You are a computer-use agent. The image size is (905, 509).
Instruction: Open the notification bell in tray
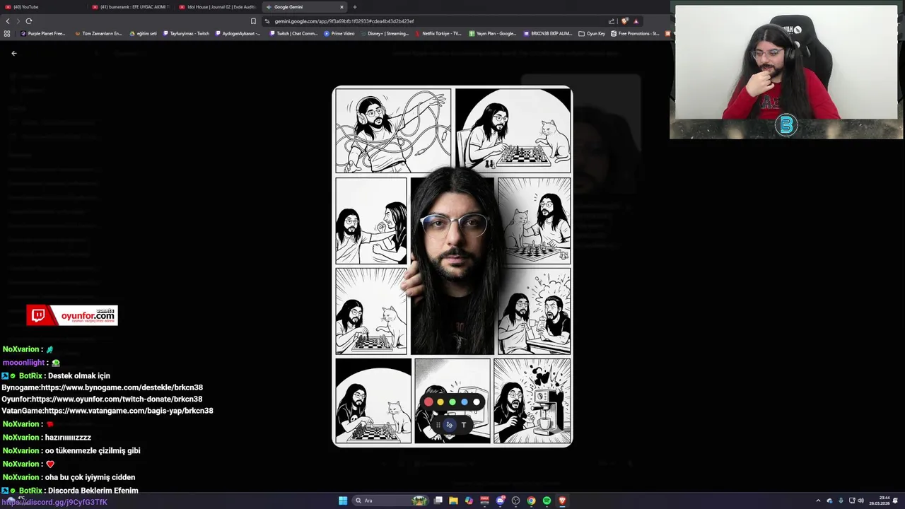[x=896, y=501]
